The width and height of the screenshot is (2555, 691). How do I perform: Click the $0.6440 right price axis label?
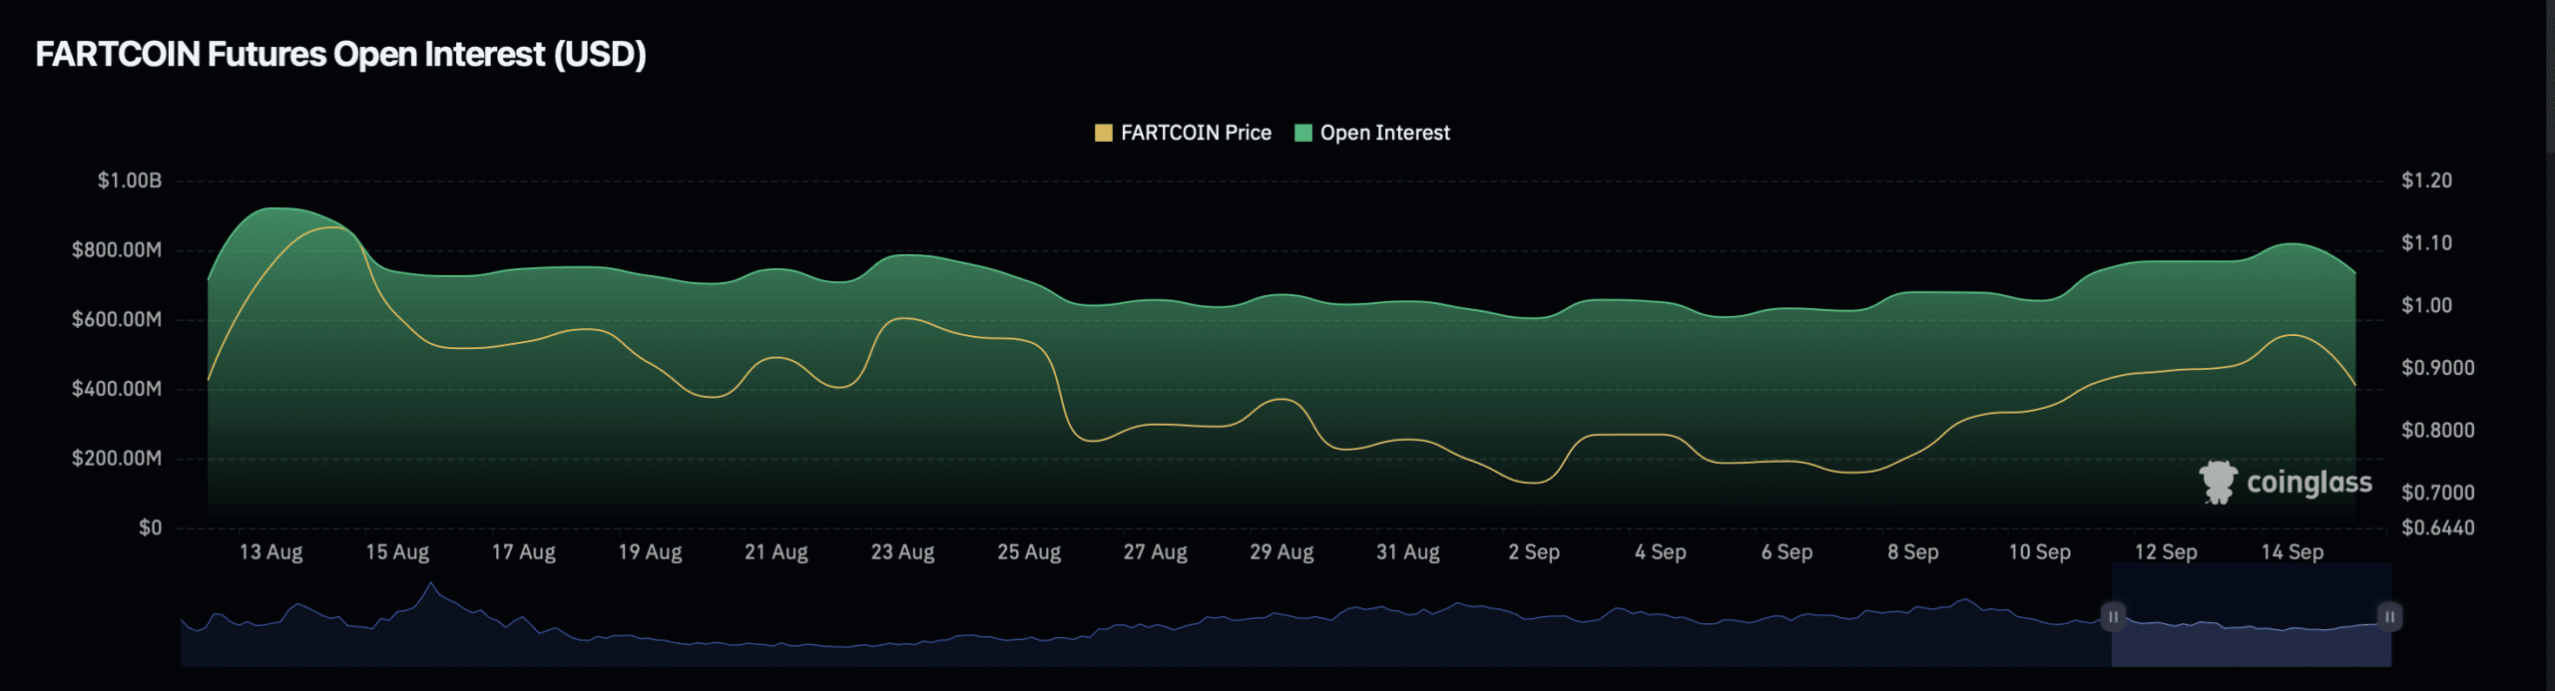2437,527
